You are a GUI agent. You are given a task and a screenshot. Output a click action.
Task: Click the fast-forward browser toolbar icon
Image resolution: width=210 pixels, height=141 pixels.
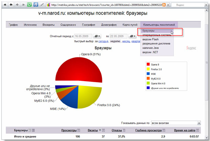[23, 5]
